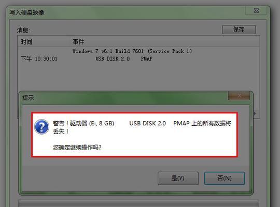This screenshot has width=280, height=207.
Task: Click the blue question mark icon
Action: (41, 127)
